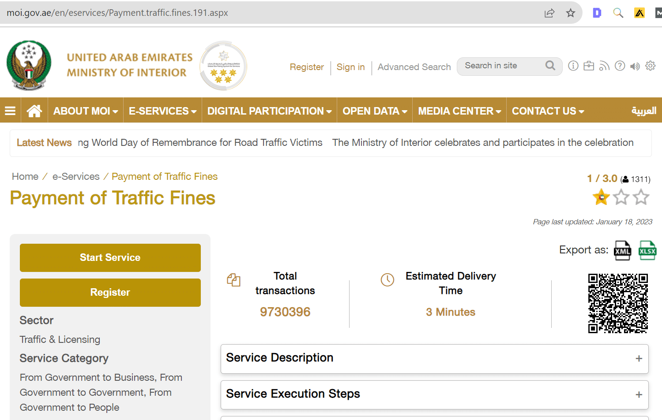Open the MEDIA CENTER menu

(459, 111)
